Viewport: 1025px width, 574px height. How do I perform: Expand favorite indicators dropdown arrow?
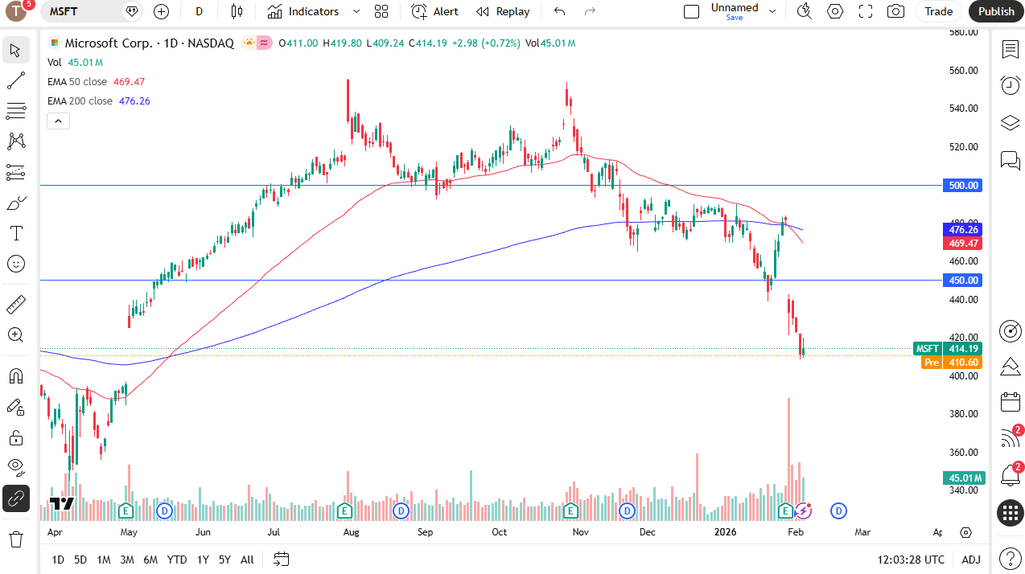(356, 11)
